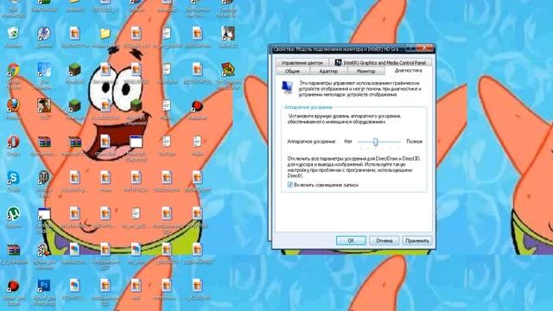The height and width of the screenshot is (311, 553).
Task: Launch the Daemon Tools lightning disc shortcut
Action: pos(44,34)
